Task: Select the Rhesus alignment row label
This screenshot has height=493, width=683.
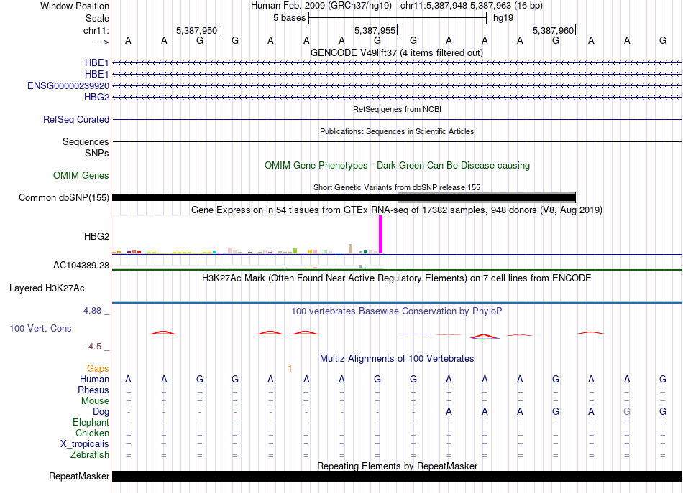Action: [x=93, y=390]
